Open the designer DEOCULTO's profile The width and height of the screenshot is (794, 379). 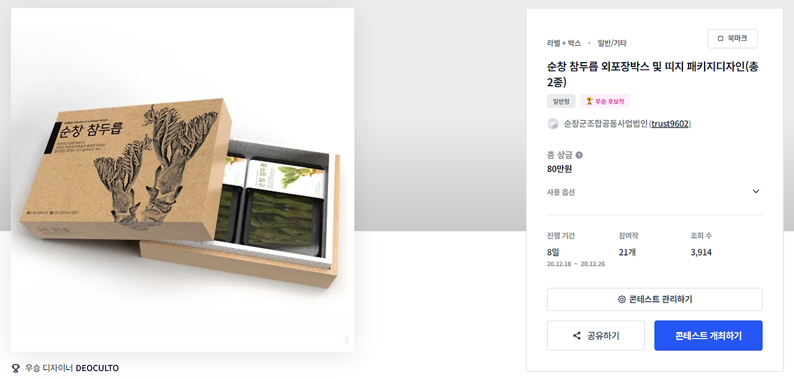pyautogui.click(x=97, y=368)
